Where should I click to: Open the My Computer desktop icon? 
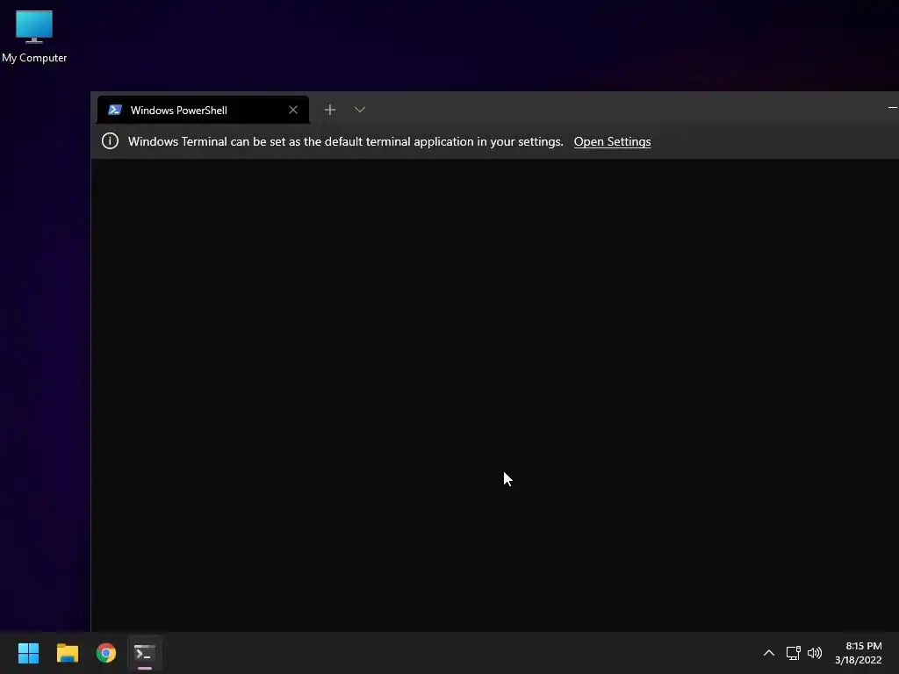pyautogui.click(x=34, y=35)
